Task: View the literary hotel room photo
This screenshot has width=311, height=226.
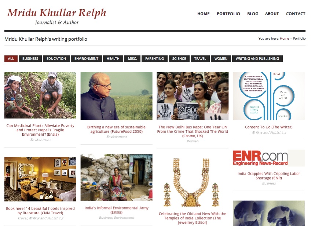Action: coord(40,179)
